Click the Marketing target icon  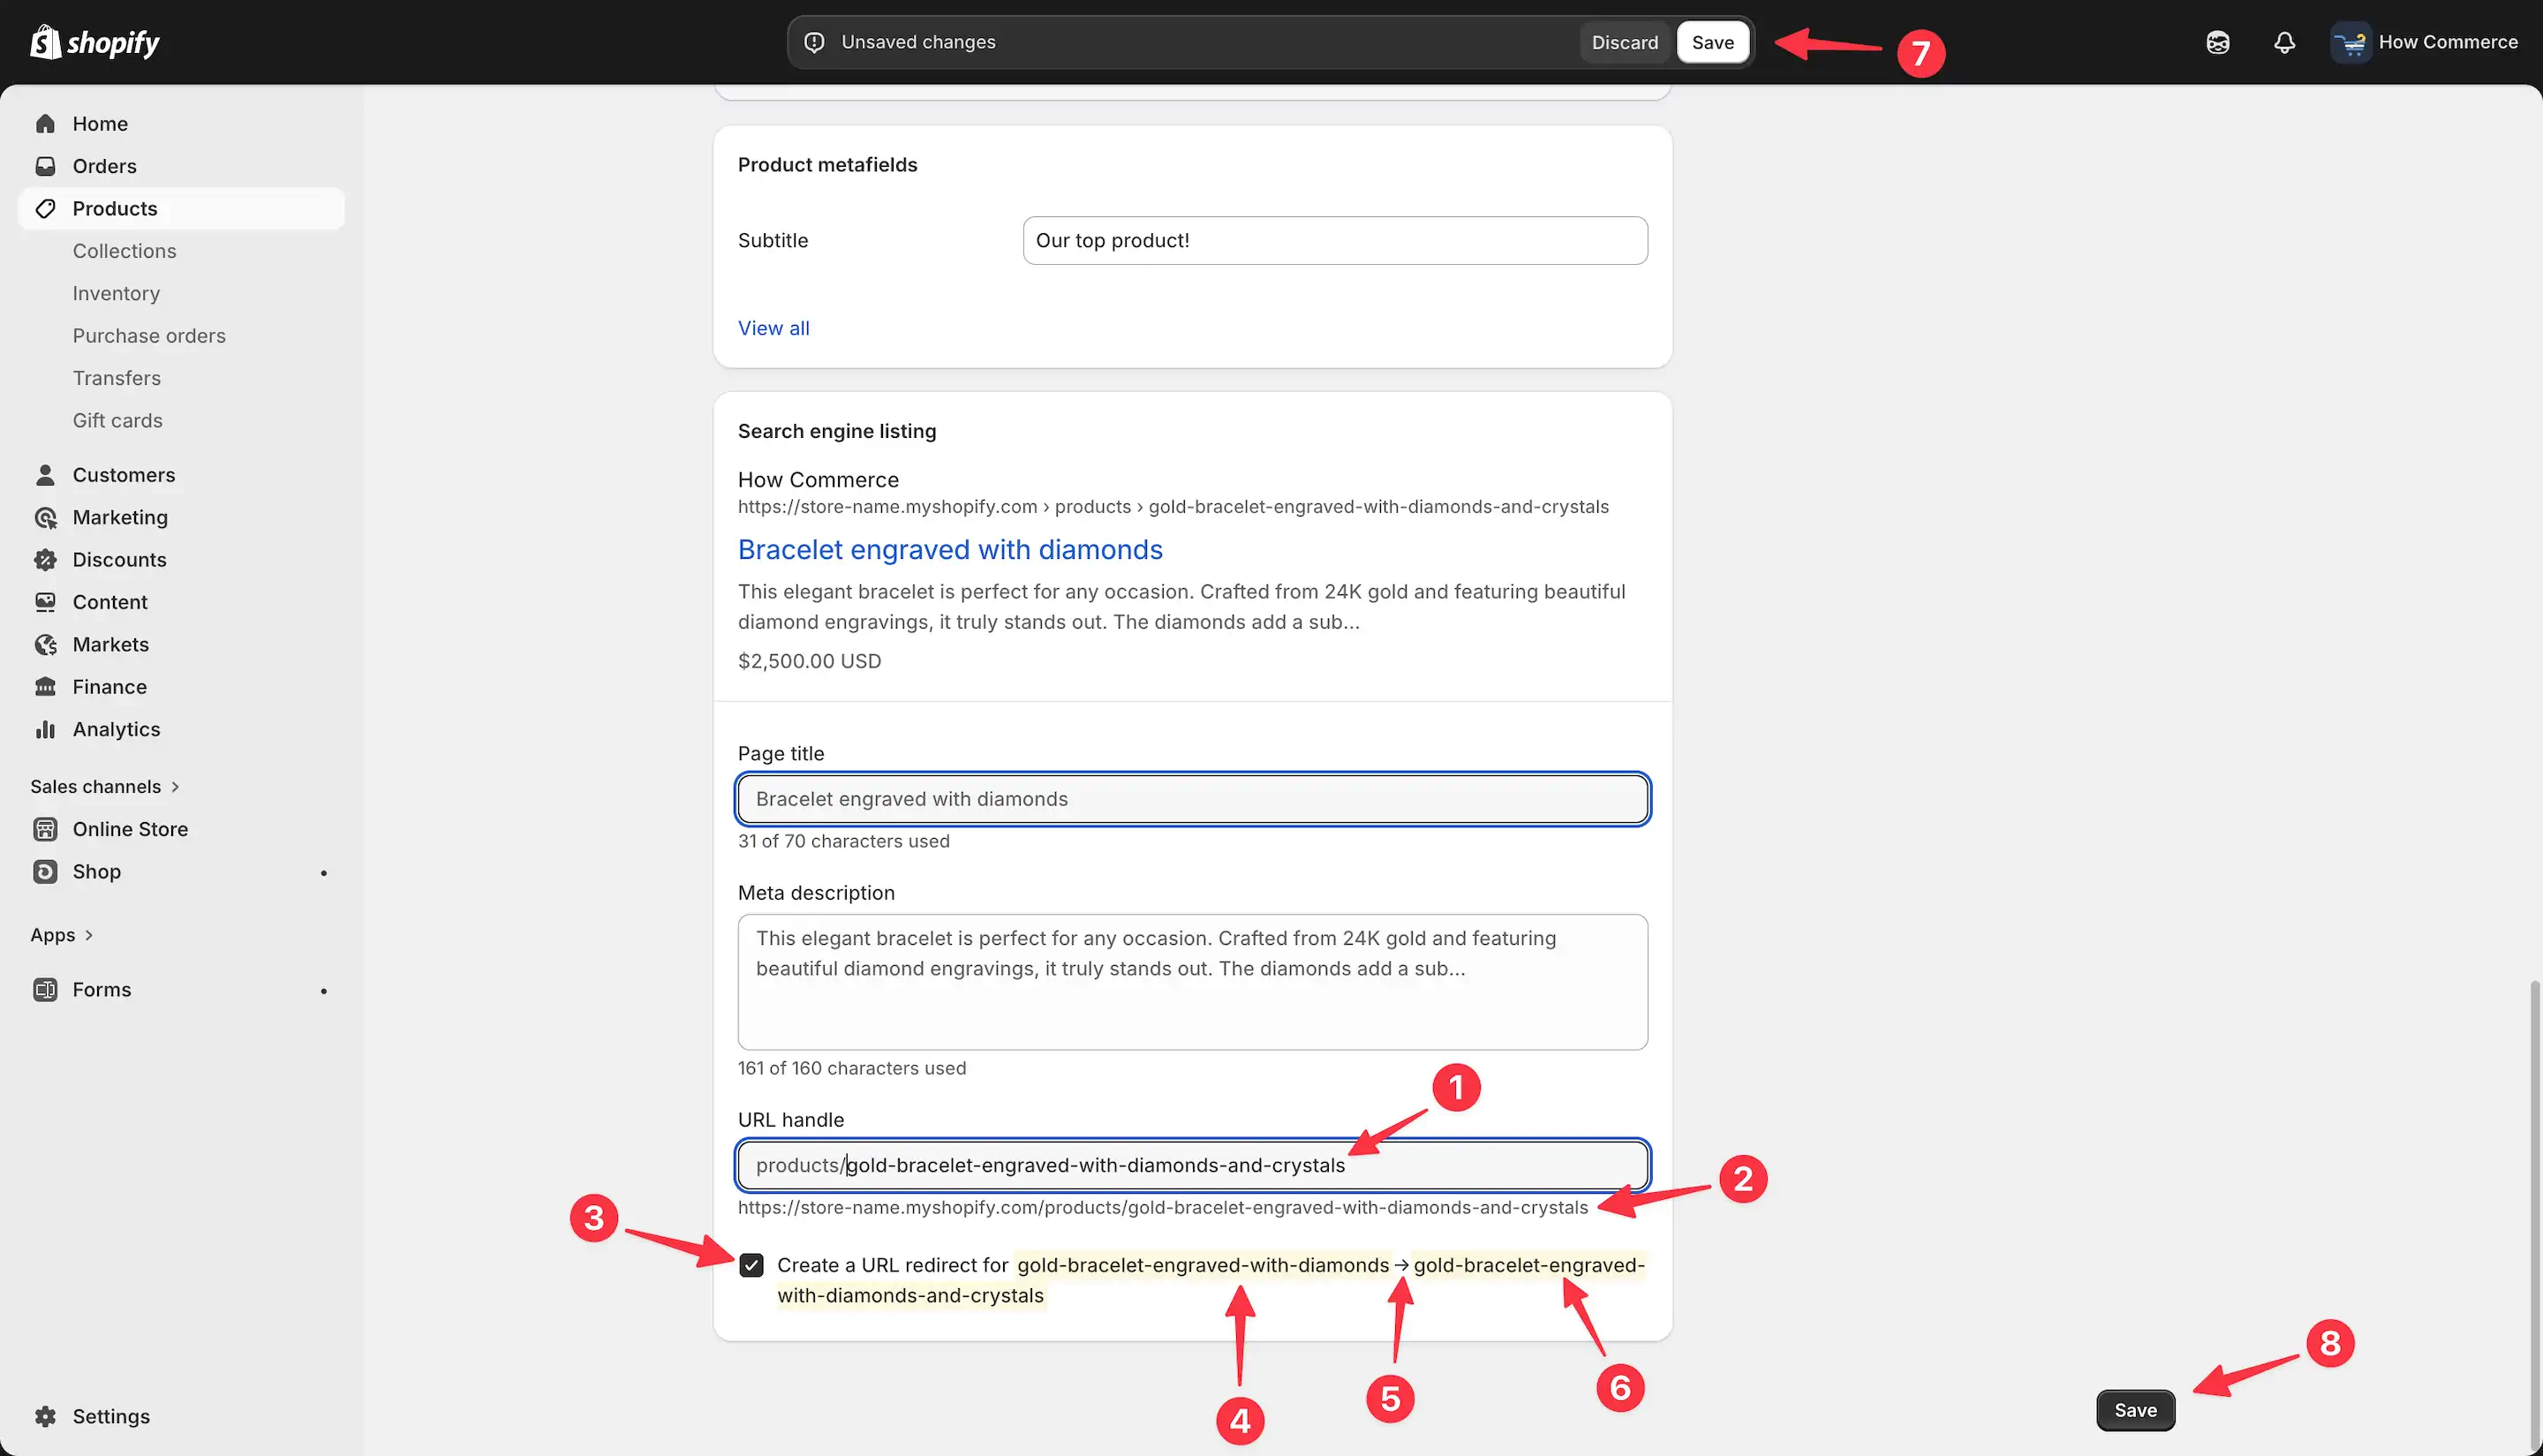pos(45,517)
